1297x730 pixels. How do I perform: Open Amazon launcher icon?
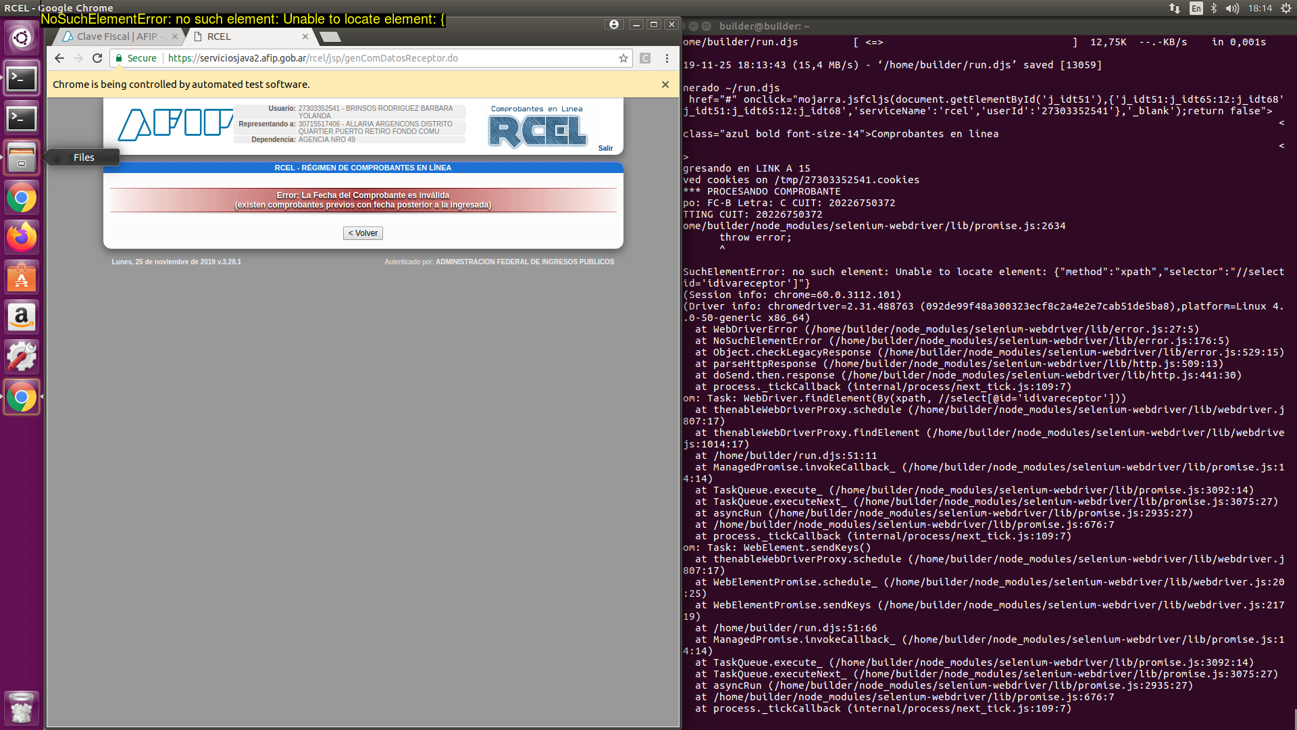point(22,318)
